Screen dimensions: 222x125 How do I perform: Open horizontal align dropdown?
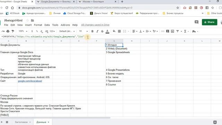coord(135,31)
